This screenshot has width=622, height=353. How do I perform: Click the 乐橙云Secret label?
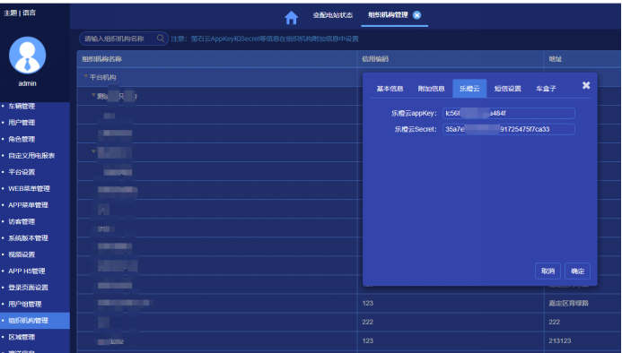click(416, 129)
